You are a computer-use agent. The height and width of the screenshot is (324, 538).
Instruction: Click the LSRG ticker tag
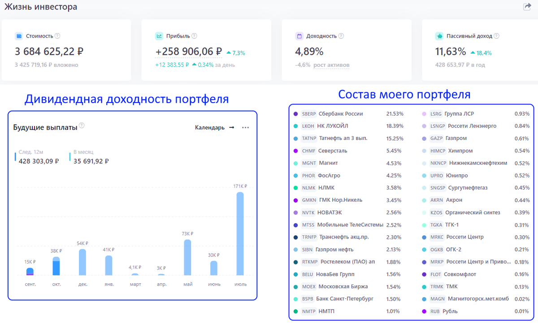click(x=436, y=114)
